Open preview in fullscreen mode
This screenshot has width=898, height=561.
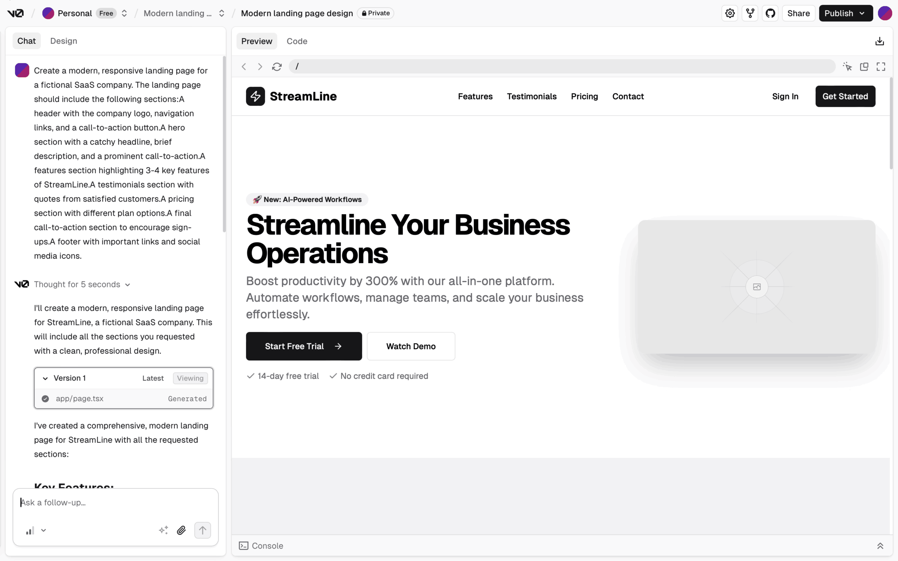coord(881,66)
